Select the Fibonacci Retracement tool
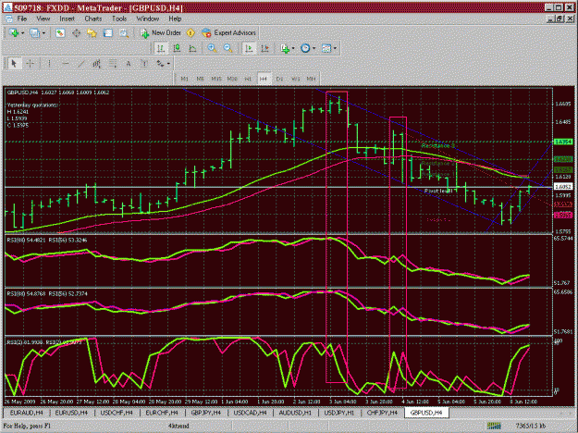 (x=113, y=64)
